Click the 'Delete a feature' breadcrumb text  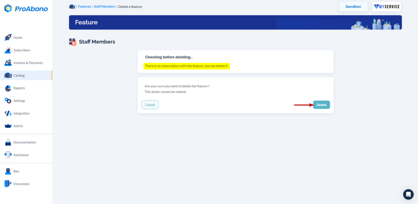(130, 7)
